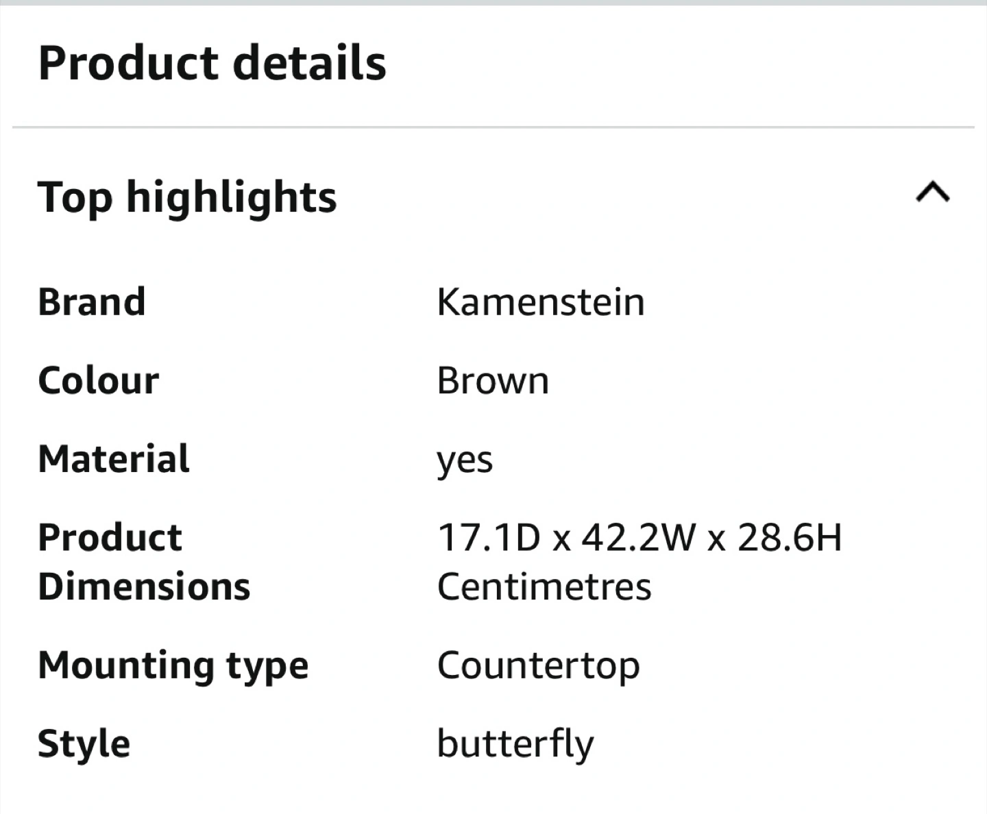Select the Product Dimensions label
Screen dimensions: 987x814
(x=144, y=562)
